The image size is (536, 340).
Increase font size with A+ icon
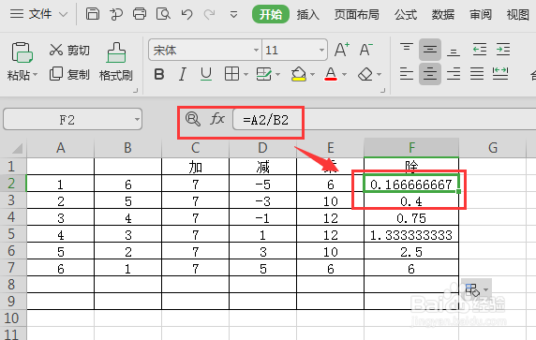click(x=342, y=50)
